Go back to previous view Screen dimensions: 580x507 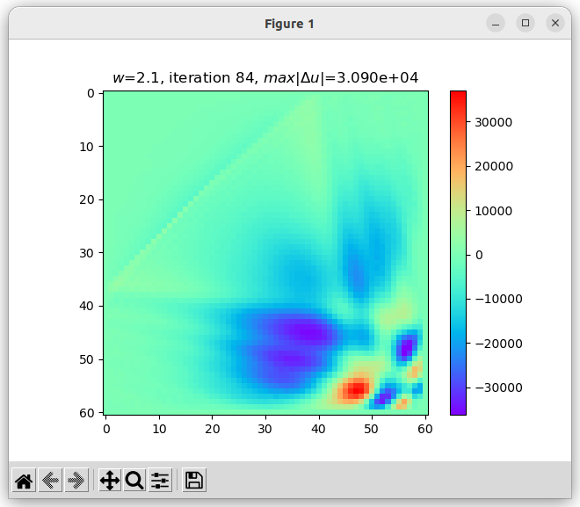(x=50, y=481)
